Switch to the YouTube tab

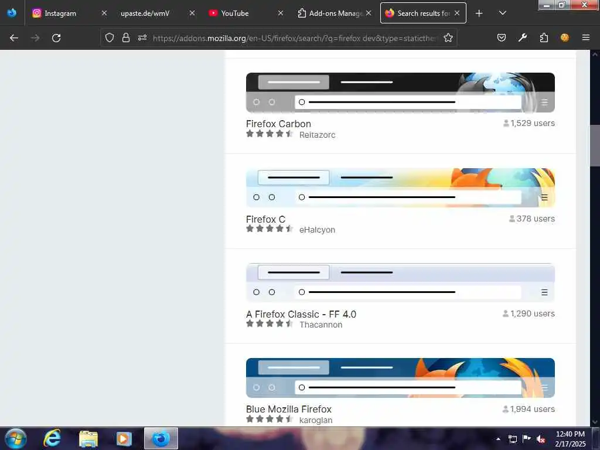[x=246, y=13]
